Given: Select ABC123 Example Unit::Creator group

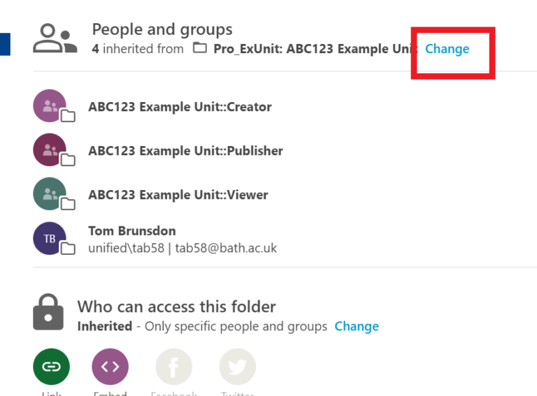Looking at the screenshot, I should [x=180, y=107].
